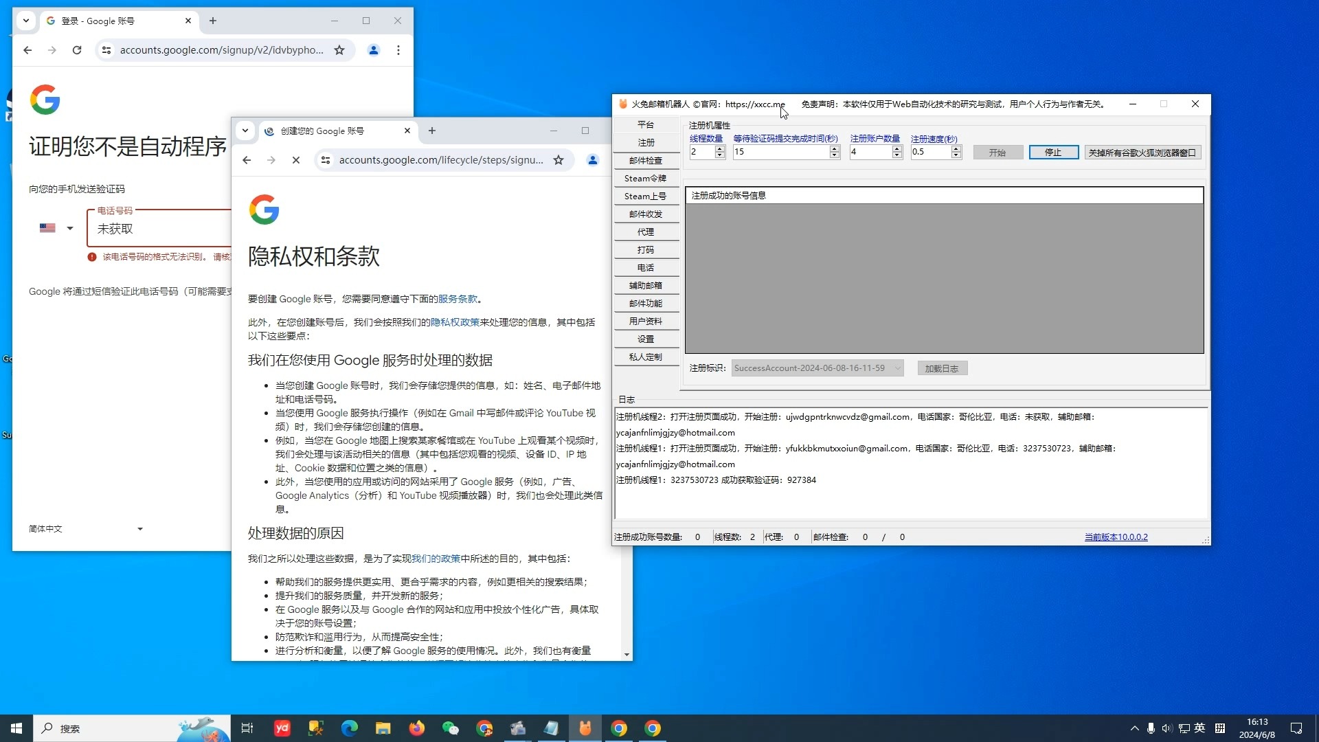Open the 邮件收发 tab
Image resolution: width=1319 pixels, height=742 pixels.
click(646, 214)
